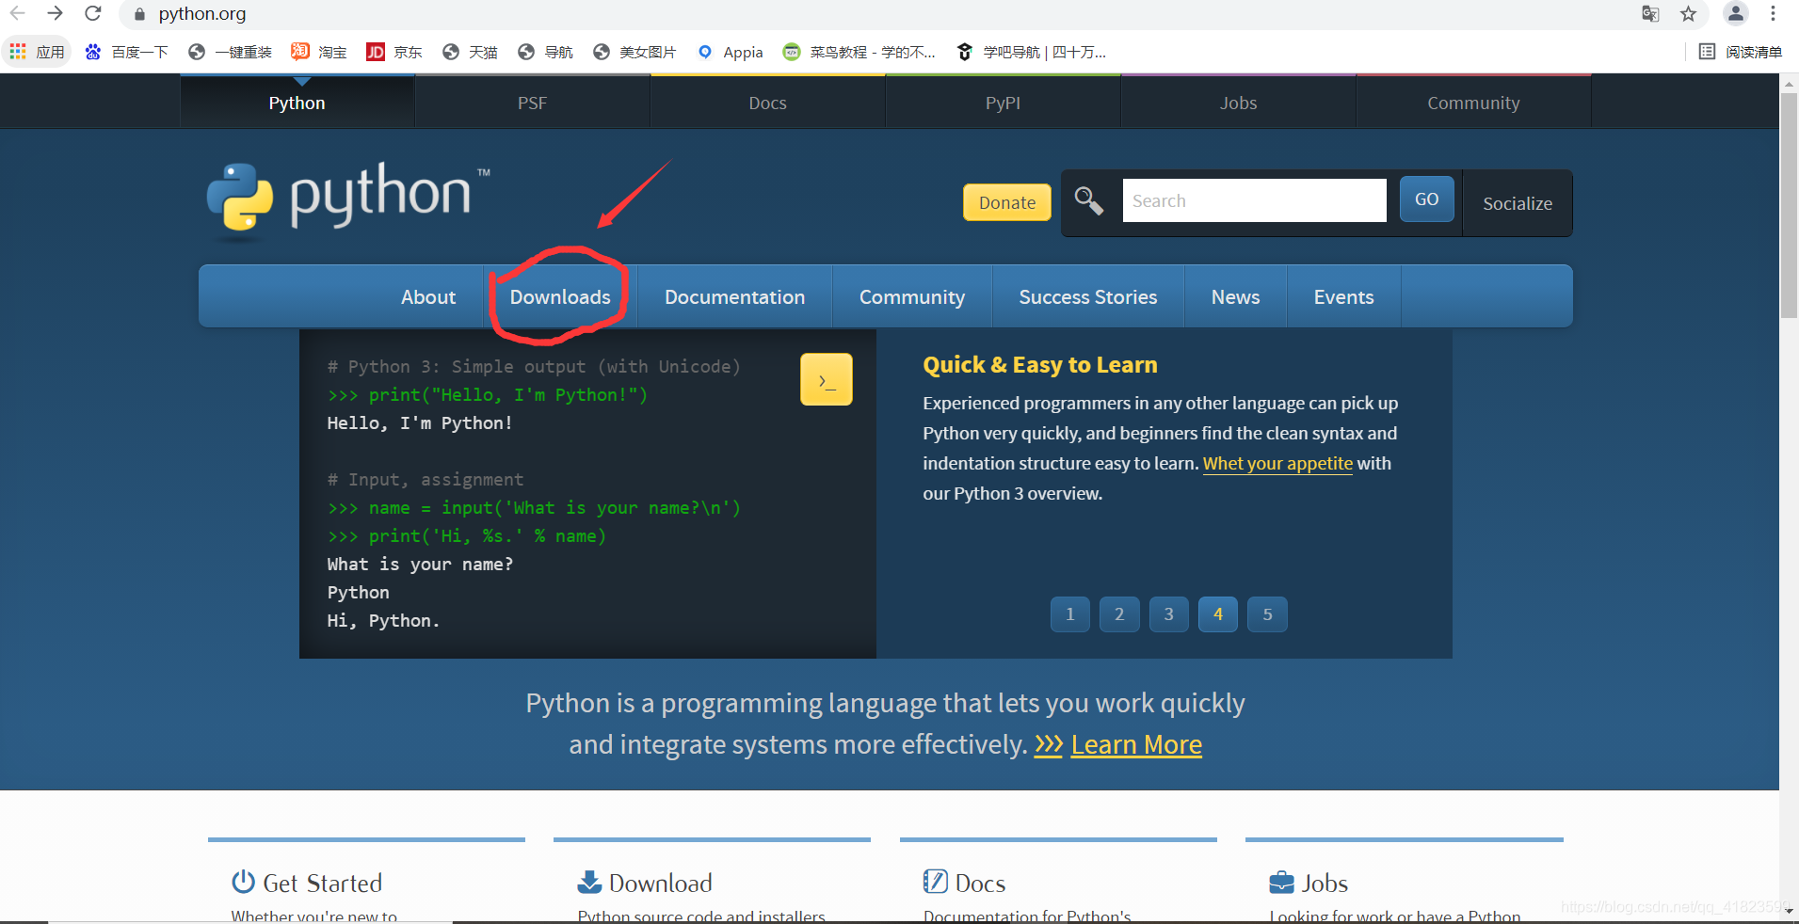This screenshot has height=924, width=1799.
Task: Open the Appia bookmark
Action: click(x=730, y=52)
